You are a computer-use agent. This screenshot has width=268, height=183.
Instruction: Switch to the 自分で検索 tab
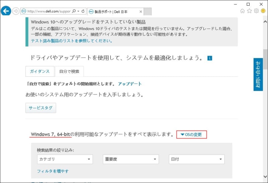(69, 71)
